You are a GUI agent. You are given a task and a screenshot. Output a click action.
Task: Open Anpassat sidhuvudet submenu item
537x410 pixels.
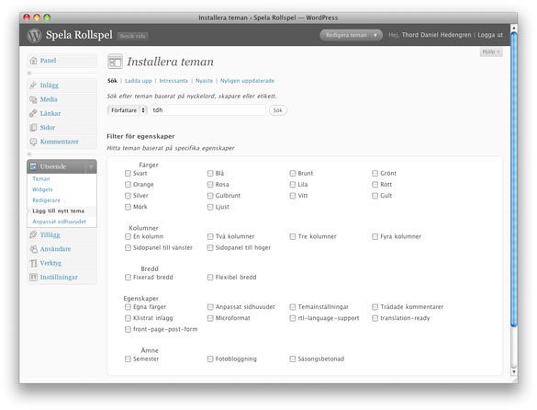(60, 222)
